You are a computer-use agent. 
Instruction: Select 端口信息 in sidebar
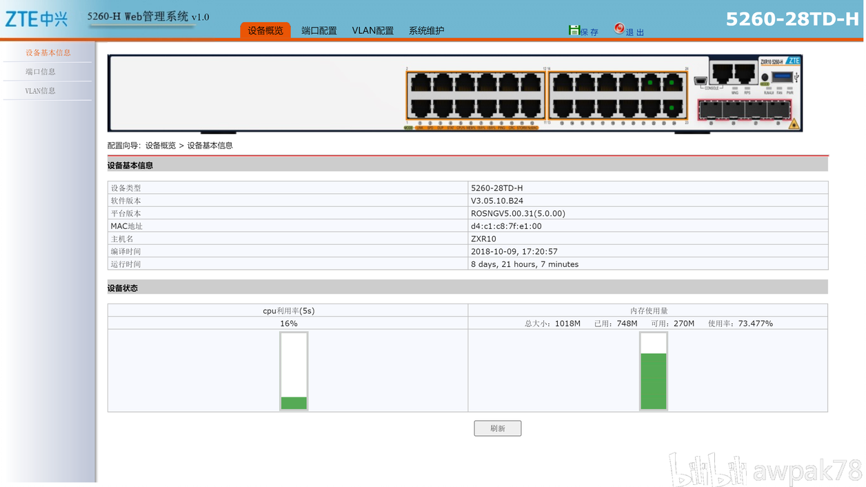41,72
